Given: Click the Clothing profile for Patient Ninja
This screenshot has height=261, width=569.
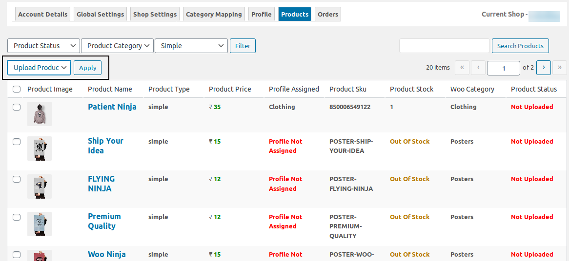Looking at the screenshot, I should (282, 107).
